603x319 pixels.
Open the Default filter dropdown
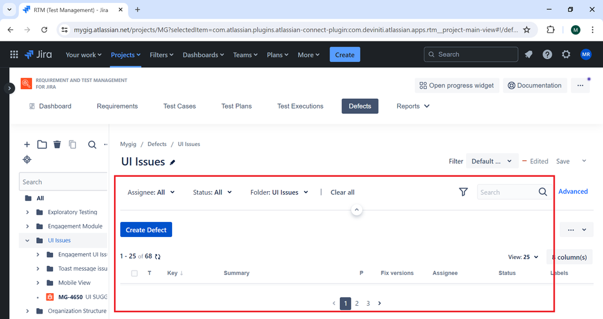491,161
